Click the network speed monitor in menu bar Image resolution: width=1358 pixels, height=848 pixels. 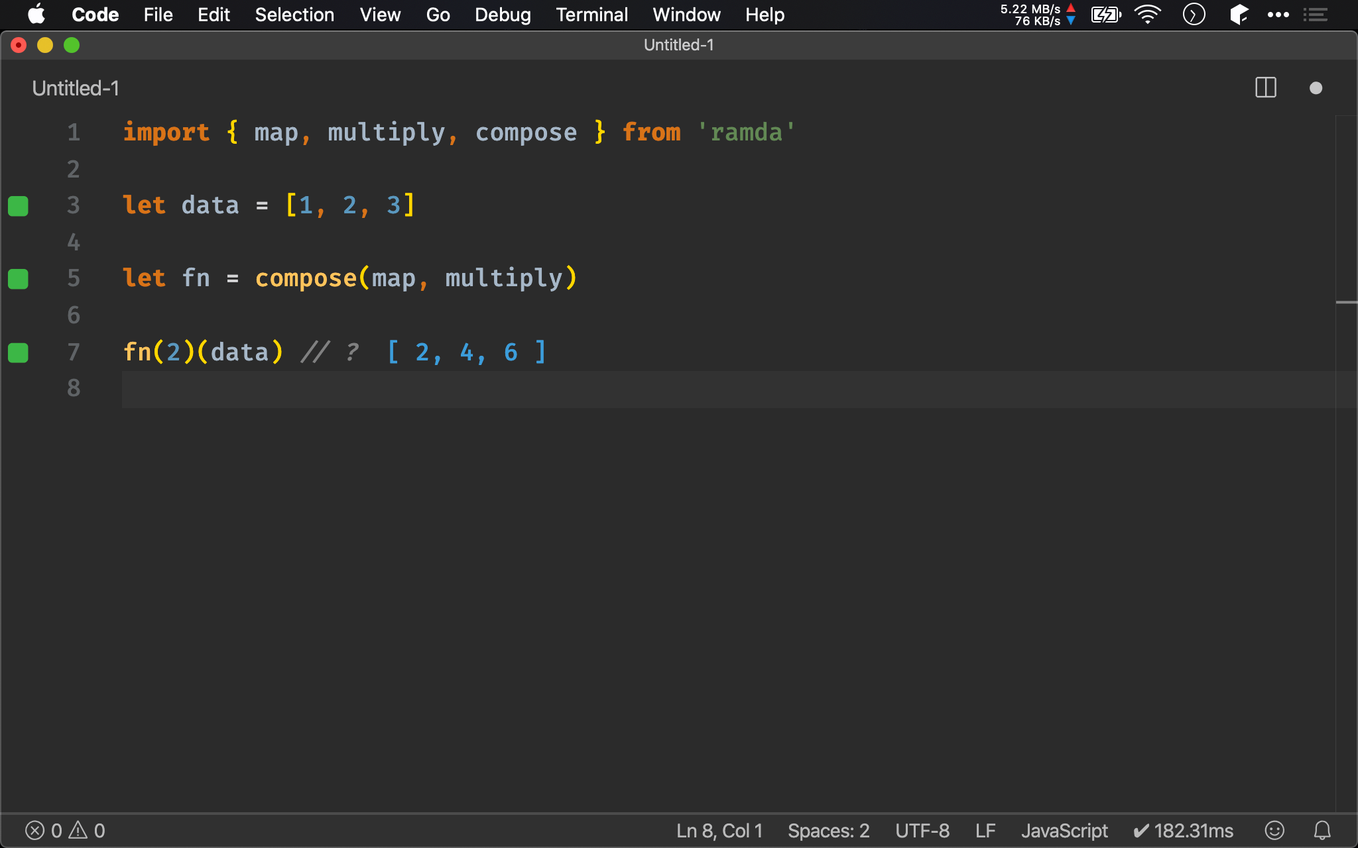[x=1038, y=15]
